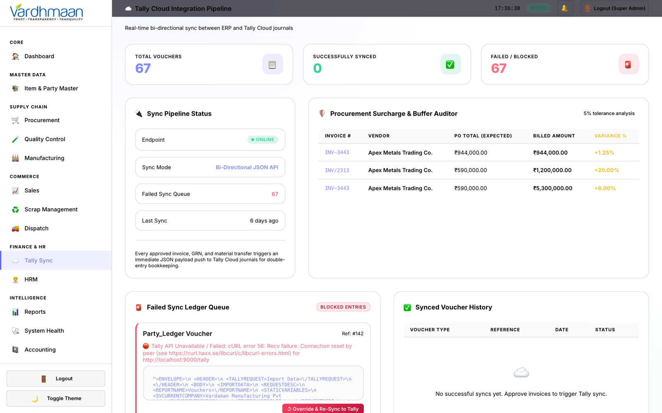Click the Vardhmaan logo
662x413 pixels.
pyautogui.click(x=46, y=12)
